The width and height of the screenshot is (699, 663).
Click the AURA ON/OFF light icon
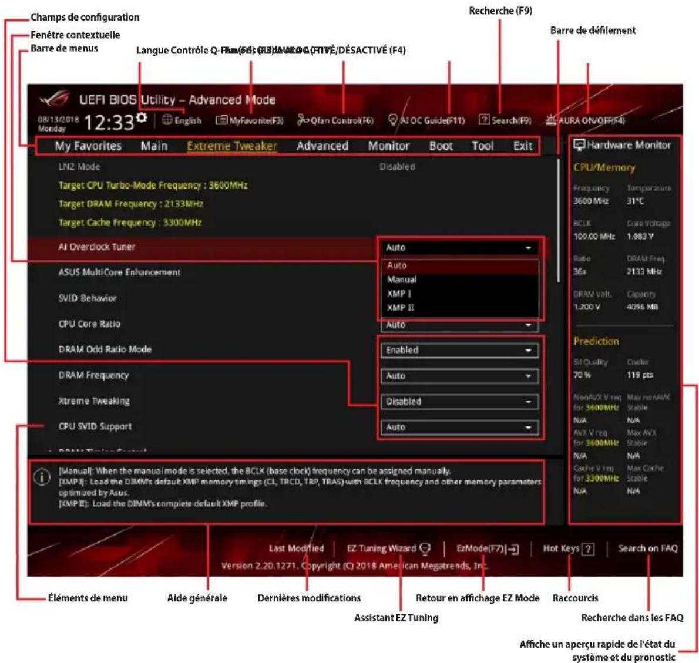(552, 120)
